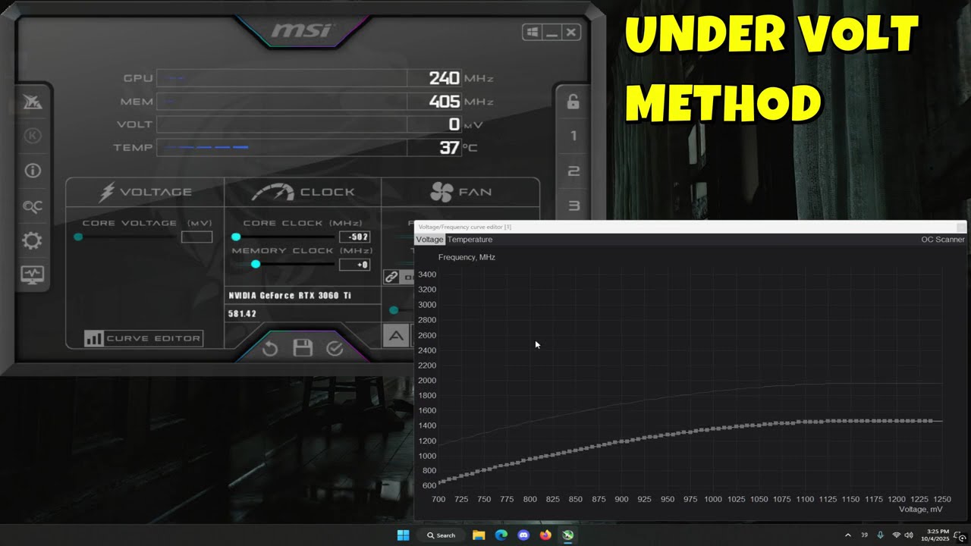Click the core voltage value field
Image resolution: width=971 pixels, height=546 pixels.
coord(196,237)
